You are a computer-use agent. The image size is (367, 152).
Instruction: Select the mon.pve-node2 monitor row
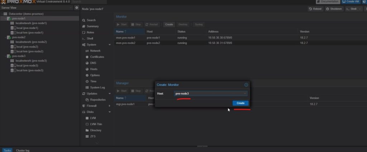click(x=240, y=43)
